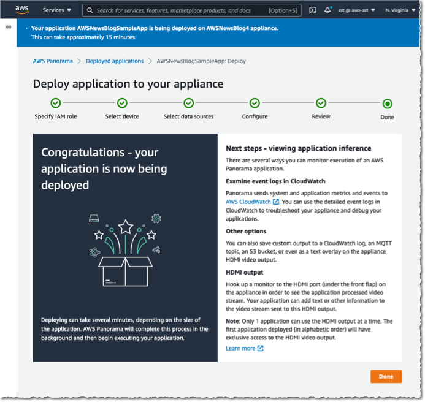Screen dimensions: 425x402
Task: Click Select data sources step checkmark
Action: point(189,103)
